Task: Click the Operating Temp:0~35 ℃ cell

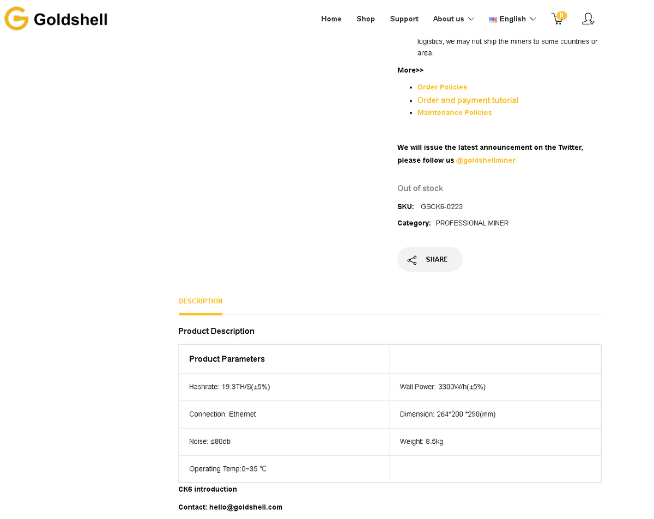Action: [x=284, y=469]
